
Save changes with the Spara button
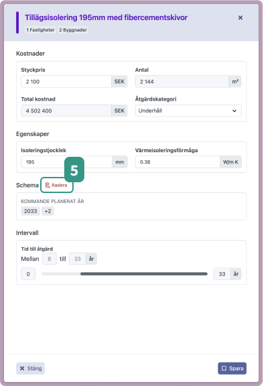click(232, 369)
